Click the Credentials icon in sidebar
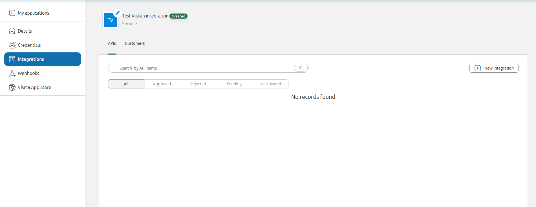 tap(12, 45)
